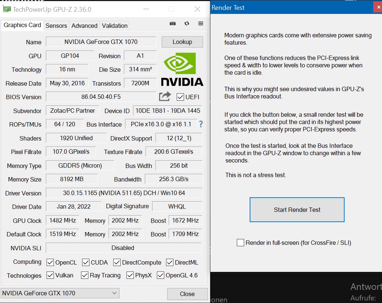Click the Close button in GPU-Z
Viewport: 382px width, 303px height.
pos(187,294)
